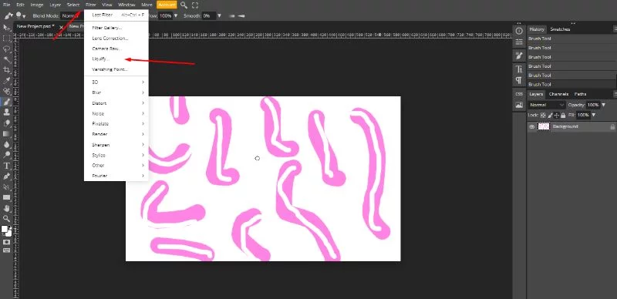The height and width of the screenshot is (299, 617).
Task: Open the Info panel icon
Action: click(519, 31)
